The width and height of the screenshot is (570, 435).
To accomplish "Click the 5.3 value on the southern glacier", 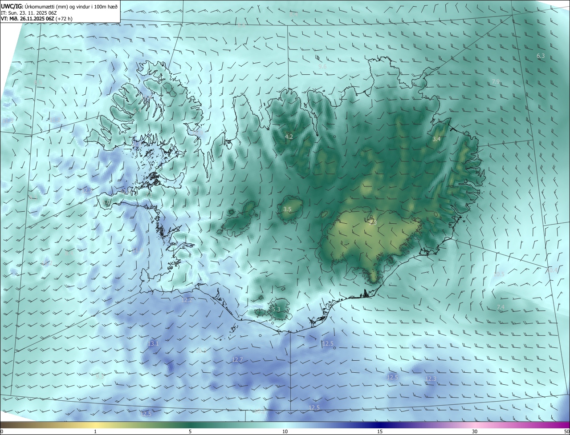I will coord(276,310).
